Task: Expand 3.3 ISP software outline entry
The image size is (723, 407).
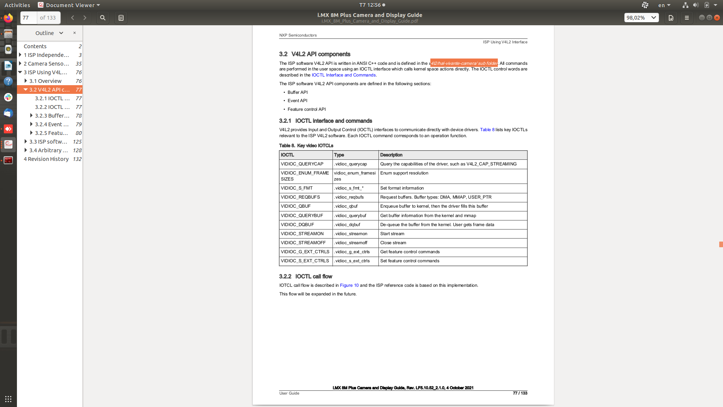Action: 26,142
